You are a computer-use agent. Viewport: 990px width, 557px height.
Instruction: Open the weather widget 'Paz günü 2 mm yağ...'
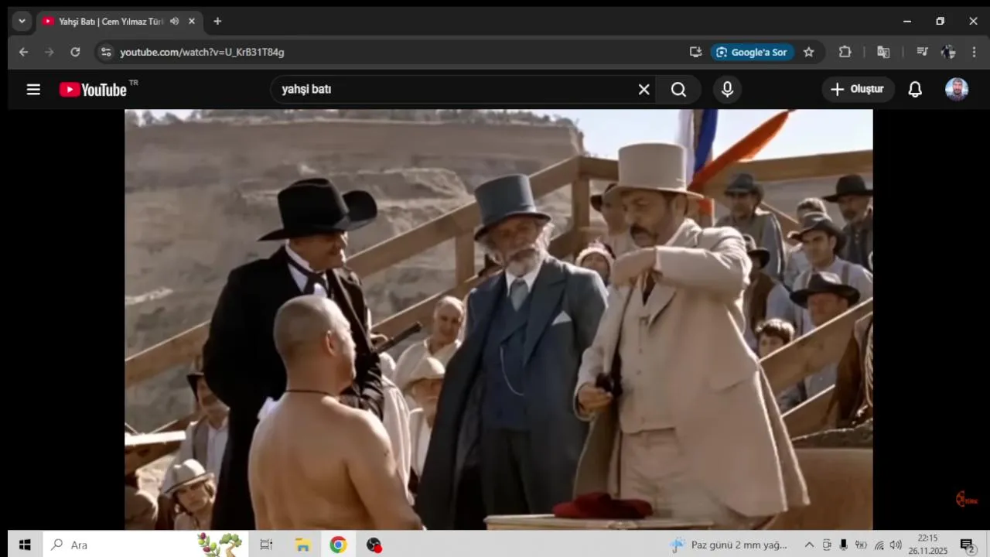(x=729, y=545)
